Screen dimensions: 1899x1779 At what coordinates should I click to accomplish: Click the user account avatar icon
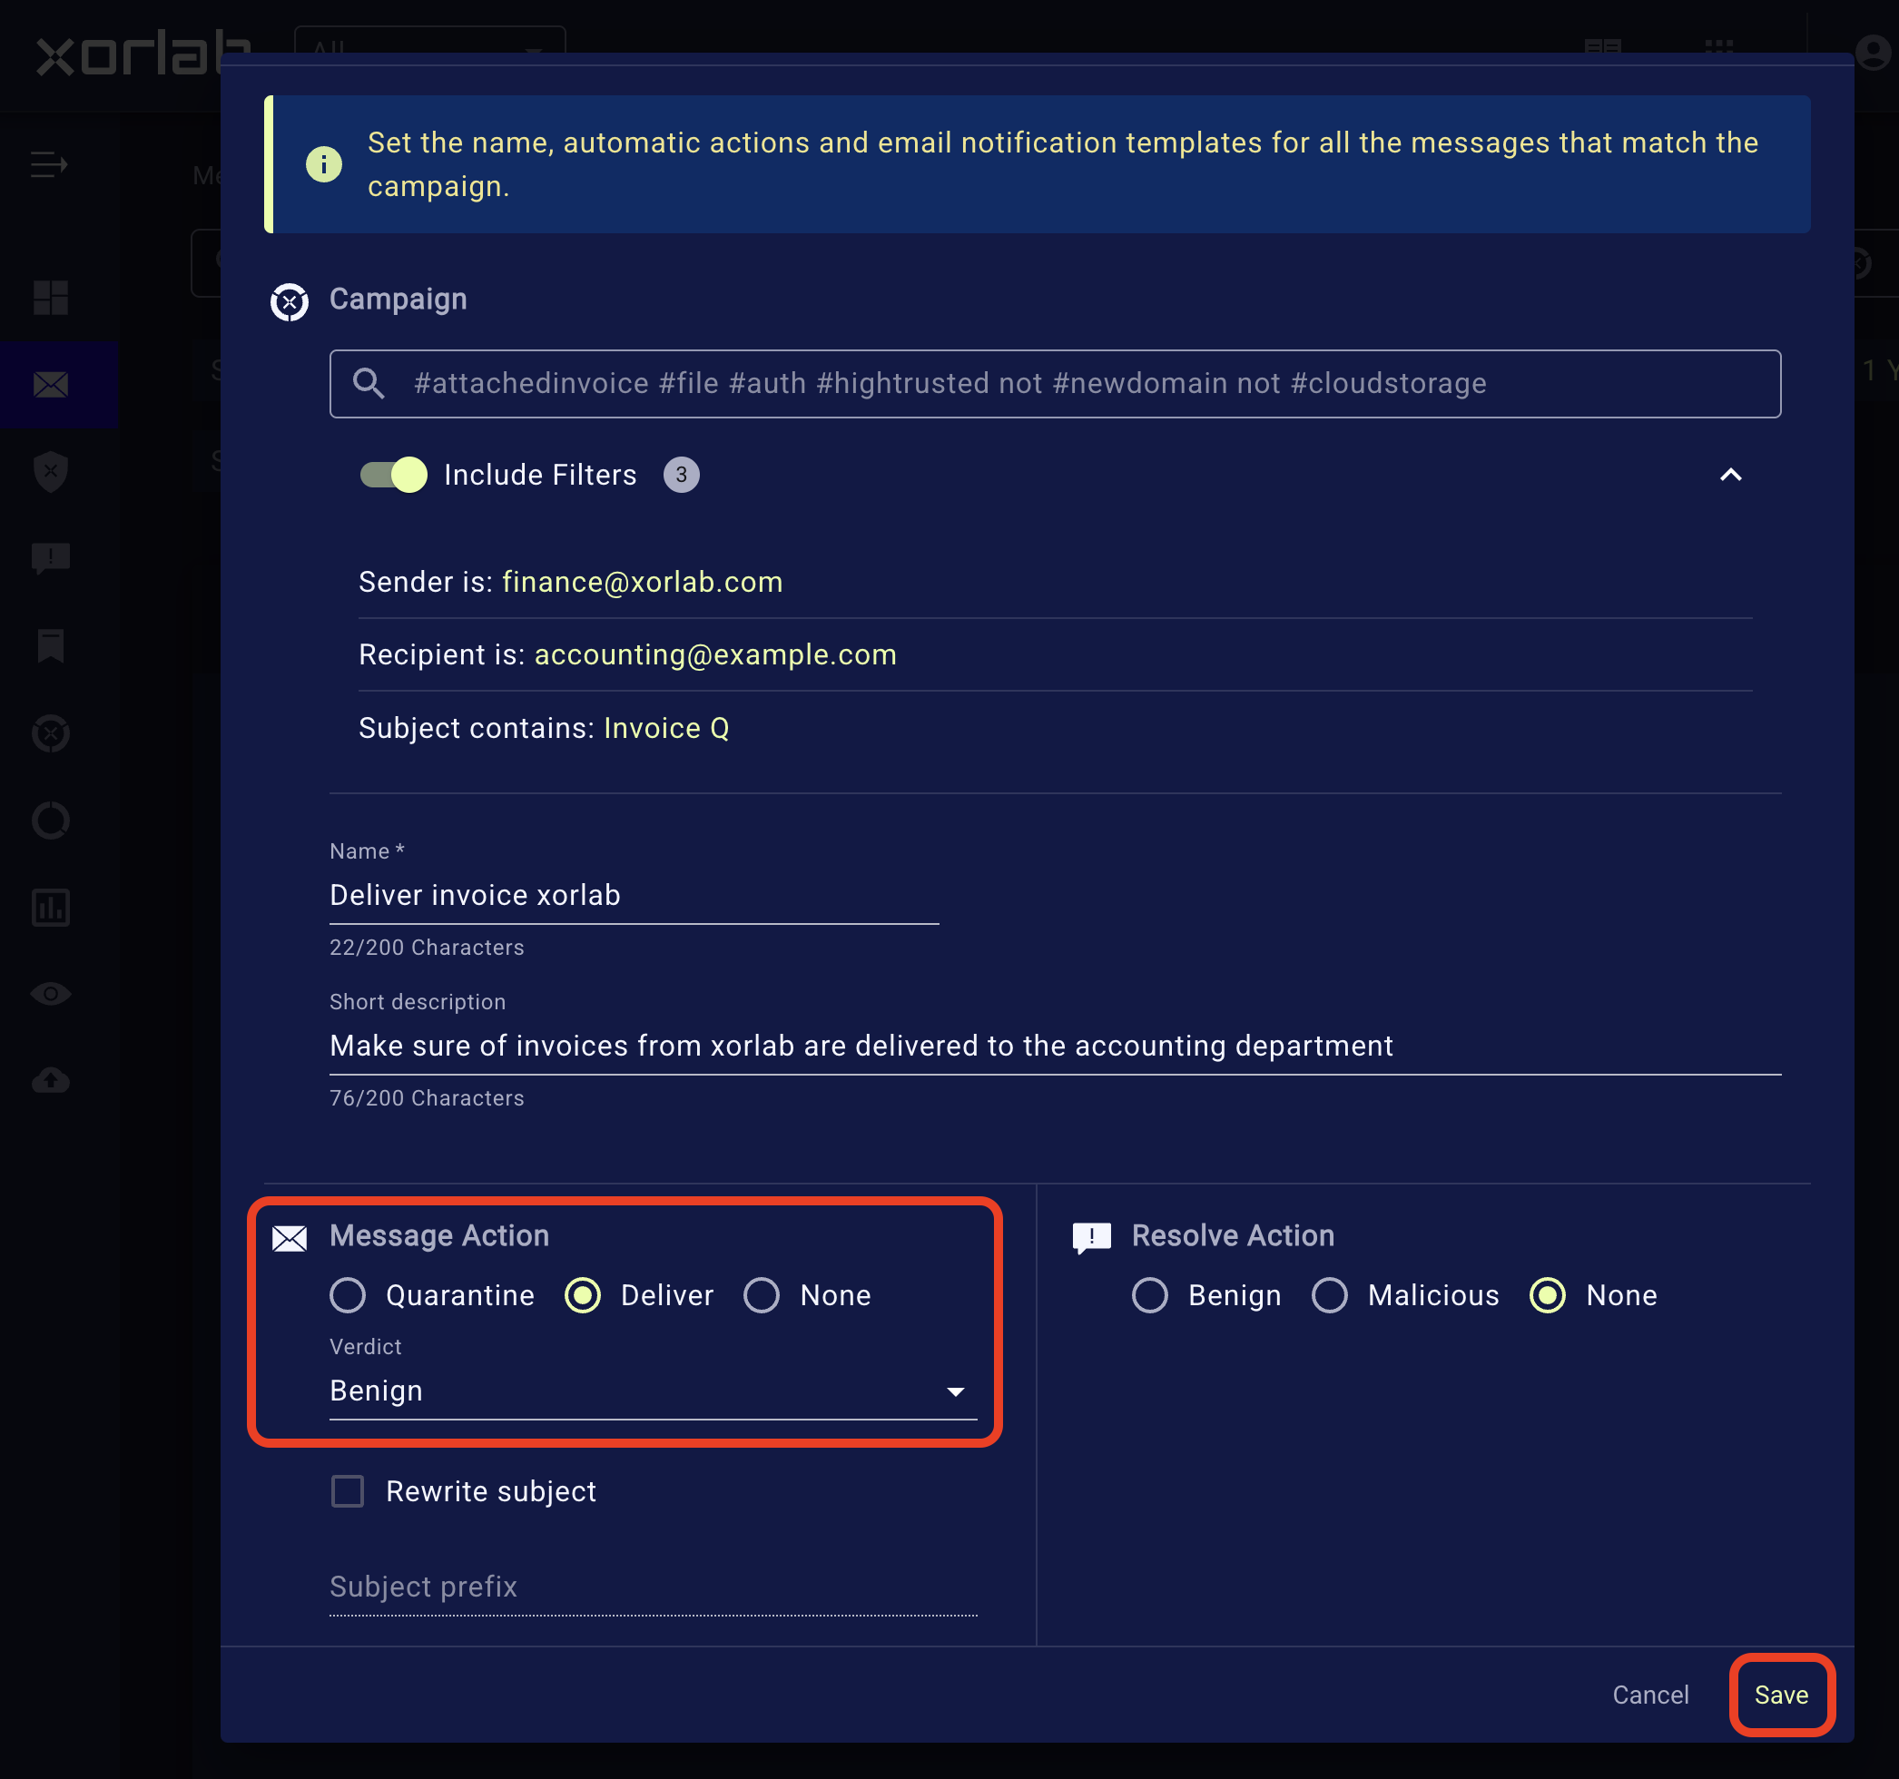point(1873,52)
